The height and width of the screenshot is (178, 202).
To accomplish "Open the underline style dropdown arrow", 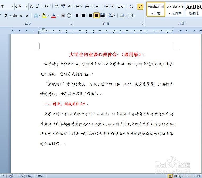I will tap(10, 16).
